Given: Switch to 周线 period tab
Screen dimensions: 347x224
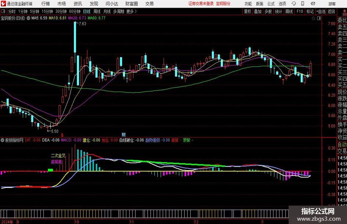Looking at the screenshot, I should 97,11.
